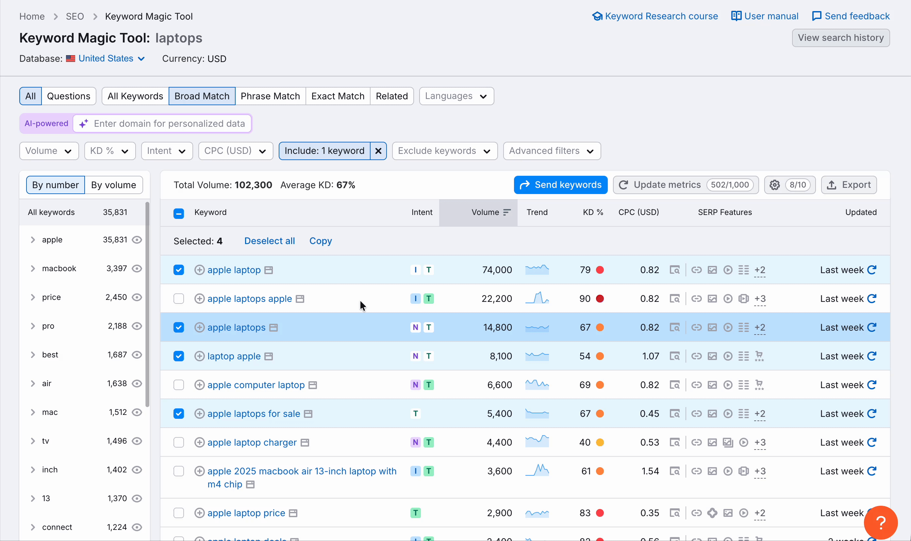
Task: Click the Export upload icon
Action: click(832, 185)
